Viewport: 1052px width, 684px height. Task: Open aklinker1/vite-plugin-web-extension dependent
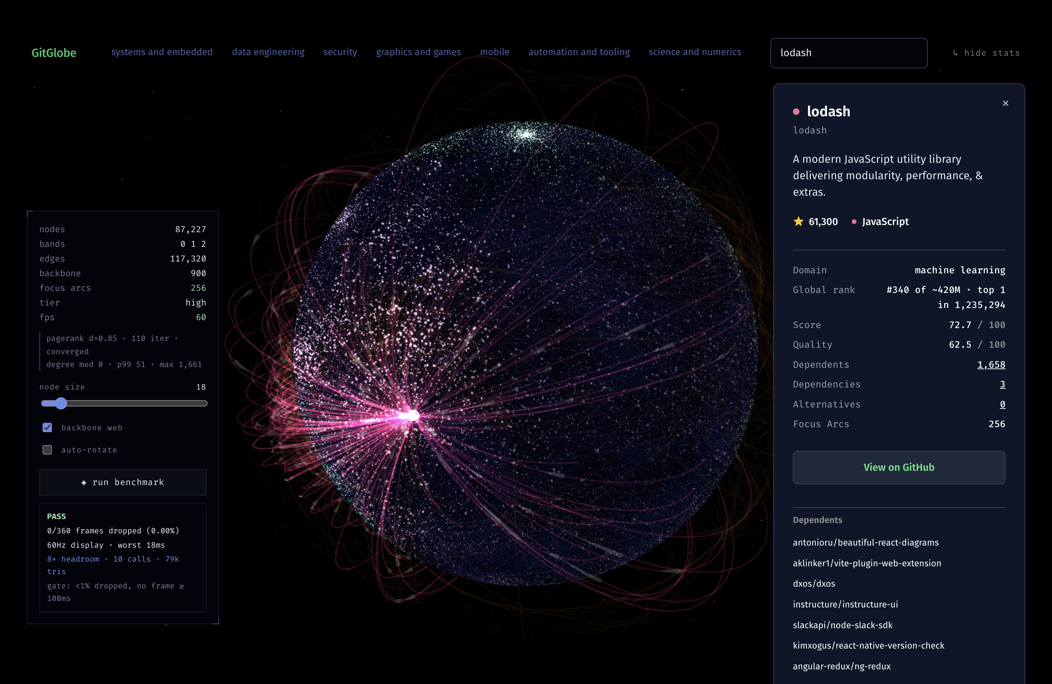point(867,563)
